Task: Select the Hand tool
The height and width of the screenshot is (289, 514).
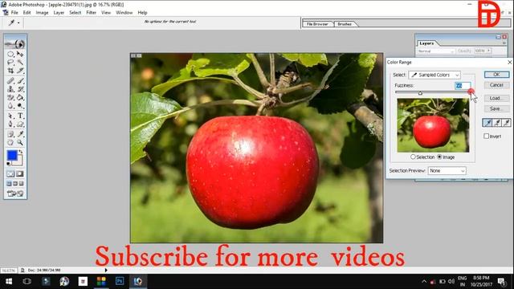Action: (10, 143)
